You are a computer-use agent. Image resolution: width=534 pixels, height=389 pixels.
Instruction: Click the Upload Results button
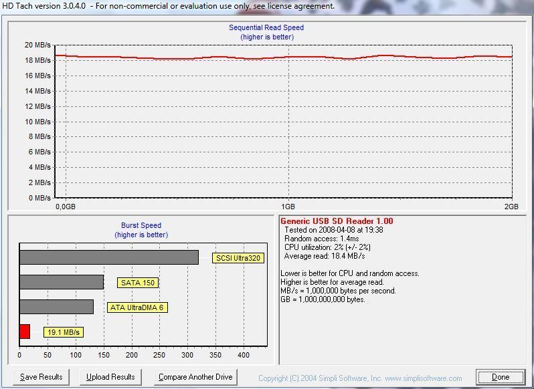pos(110,377)
